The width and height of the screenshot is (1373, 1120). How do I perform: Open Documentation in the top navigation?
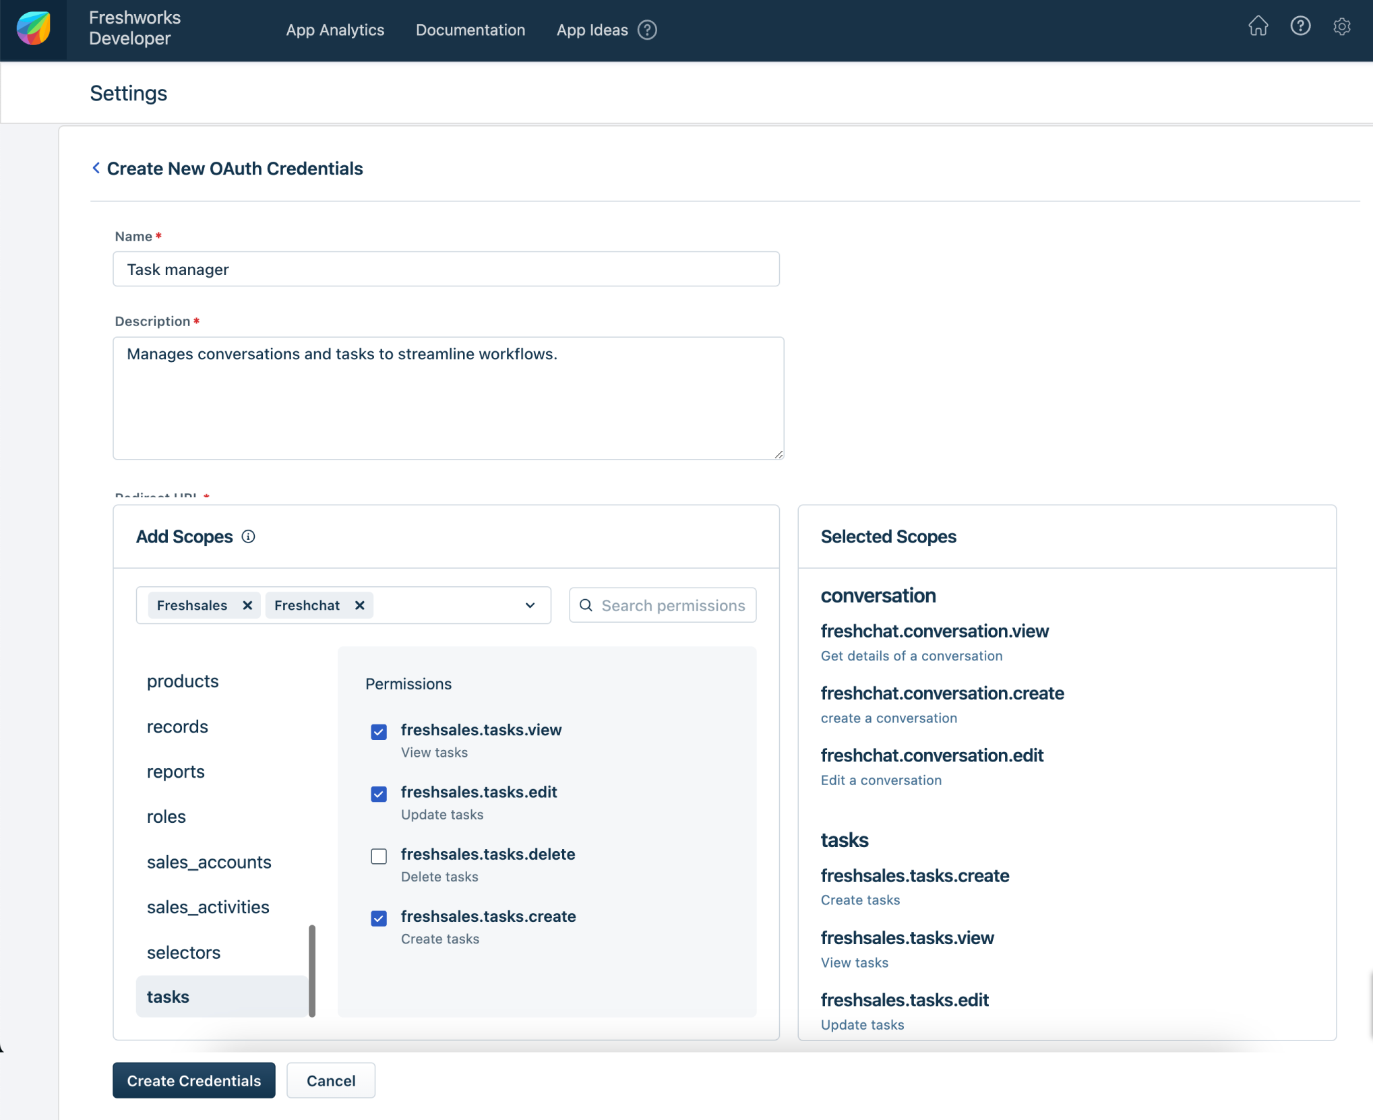click(x=470, y=30)
